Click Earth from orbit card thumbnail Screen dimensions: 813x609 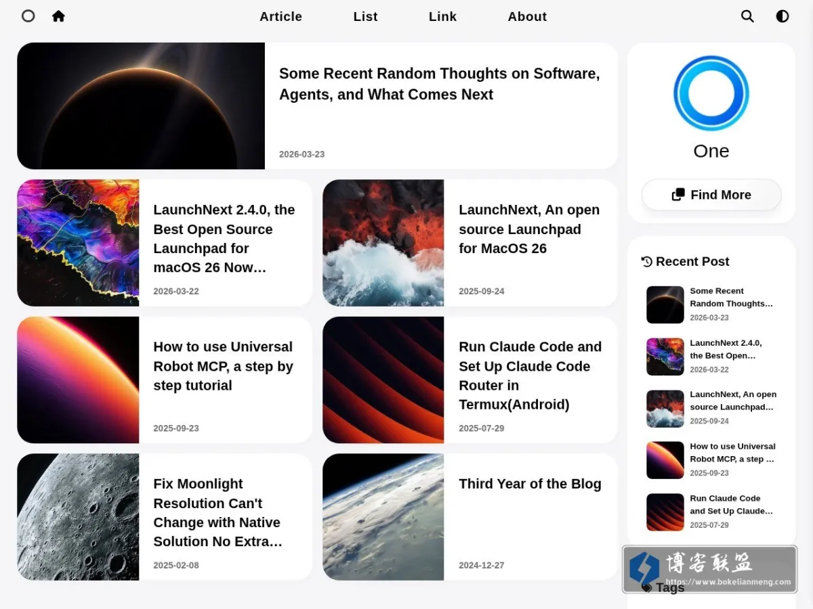click(x=383, y=517)
